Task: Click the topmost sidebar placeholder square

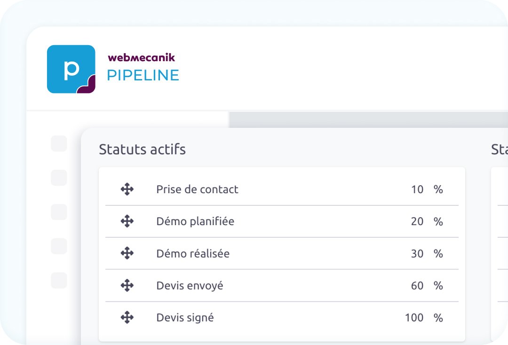Action: coord(59,143)
